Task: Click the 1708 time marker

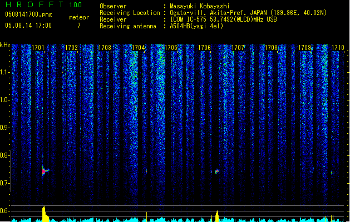Action: coord(271,48)
